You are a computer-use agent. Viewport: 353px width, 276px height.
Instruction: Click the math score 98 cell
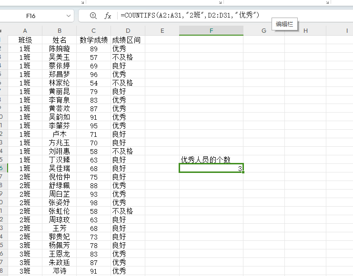(94, 202)
